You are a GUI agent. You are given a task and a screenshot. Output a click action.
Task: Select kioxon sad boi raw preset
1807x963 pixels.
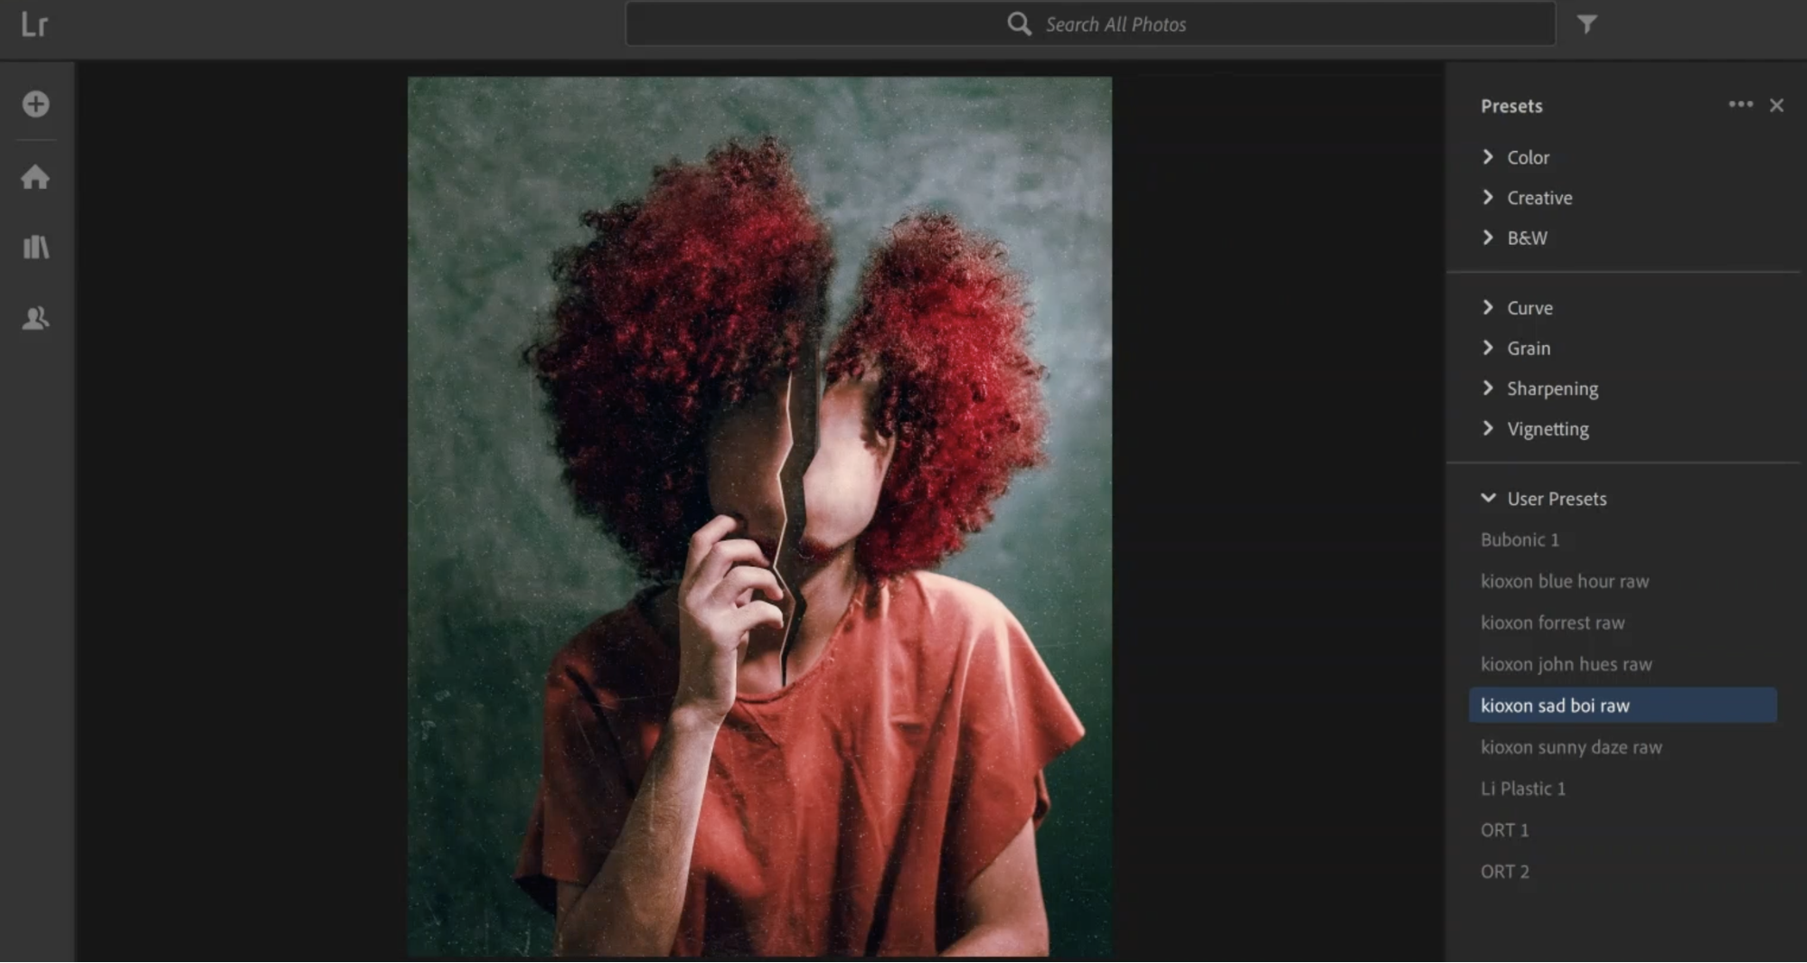pos(1623,706)
